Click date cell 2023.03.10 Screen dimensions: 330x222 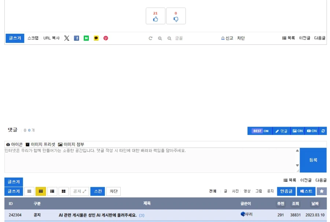(315, 215)
